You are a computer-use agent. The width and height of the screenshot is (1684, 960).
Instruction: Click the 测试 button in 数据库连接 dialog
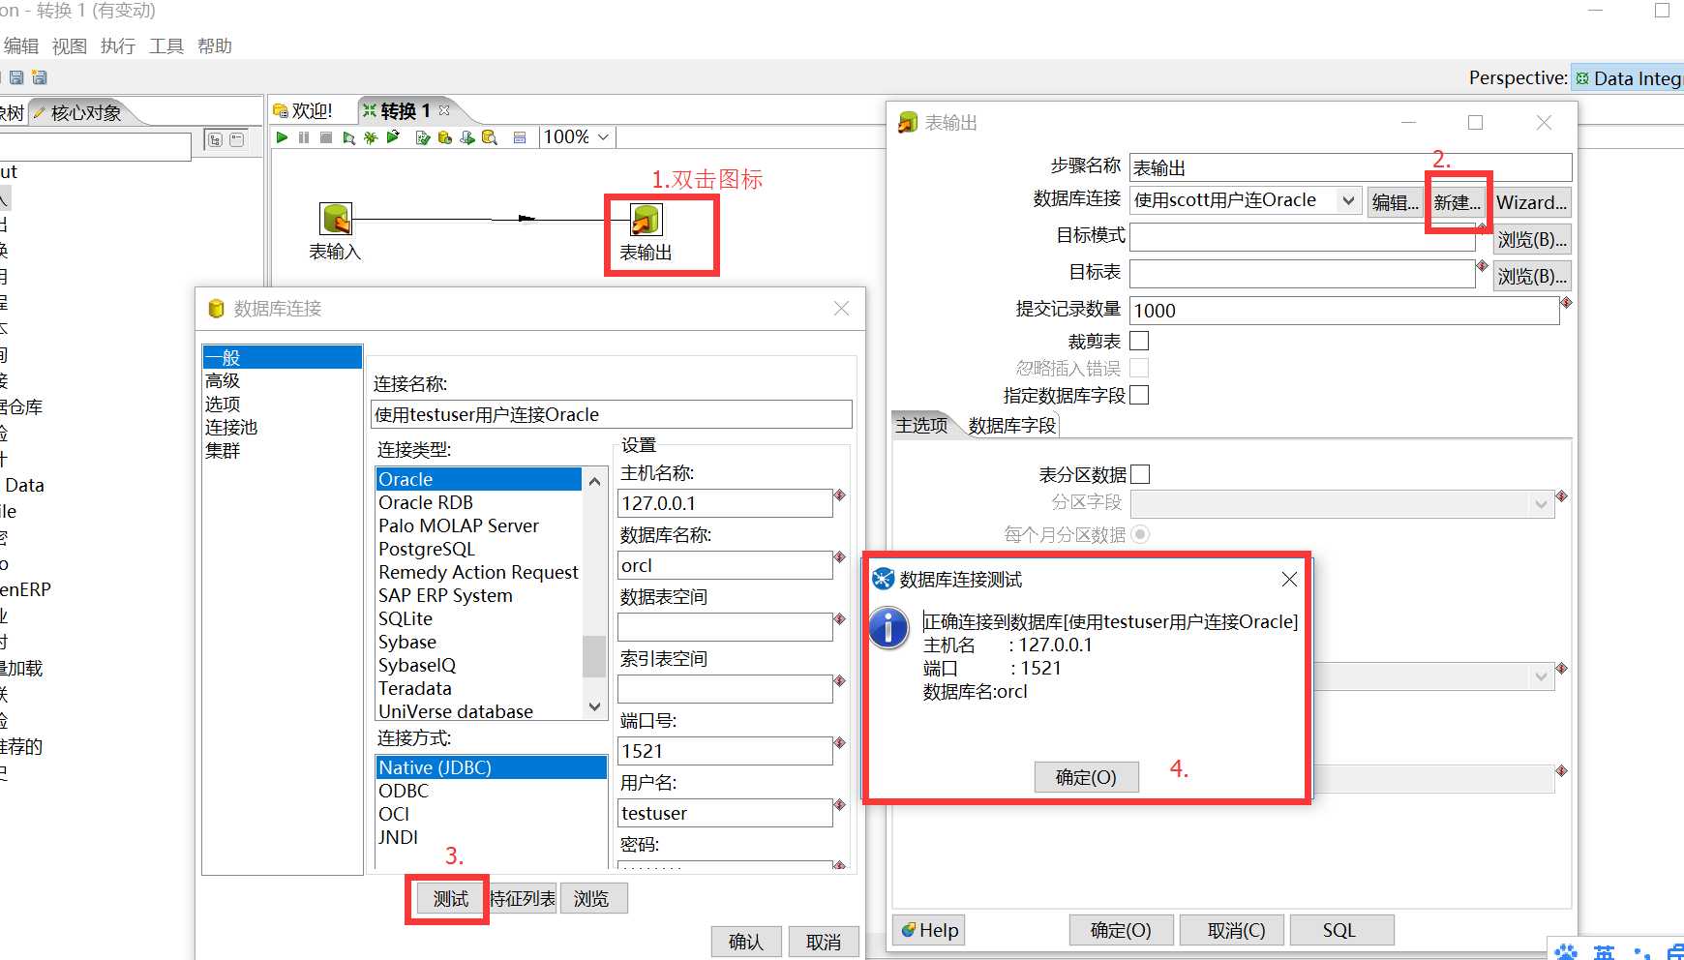(451, 899)
